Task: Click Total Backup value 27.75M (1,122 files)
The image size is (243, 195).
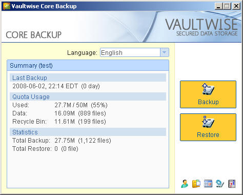Action: click(x=83, y=141)
